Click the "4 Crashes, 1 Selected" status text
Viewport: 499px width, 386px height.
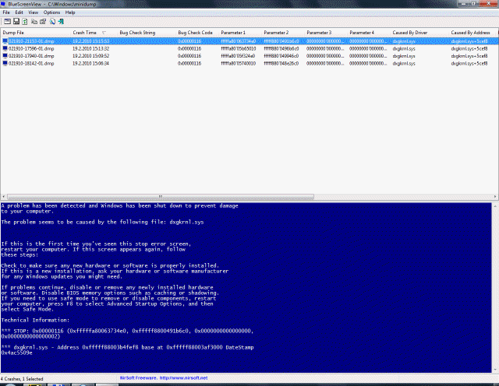(x=22, y=379)
